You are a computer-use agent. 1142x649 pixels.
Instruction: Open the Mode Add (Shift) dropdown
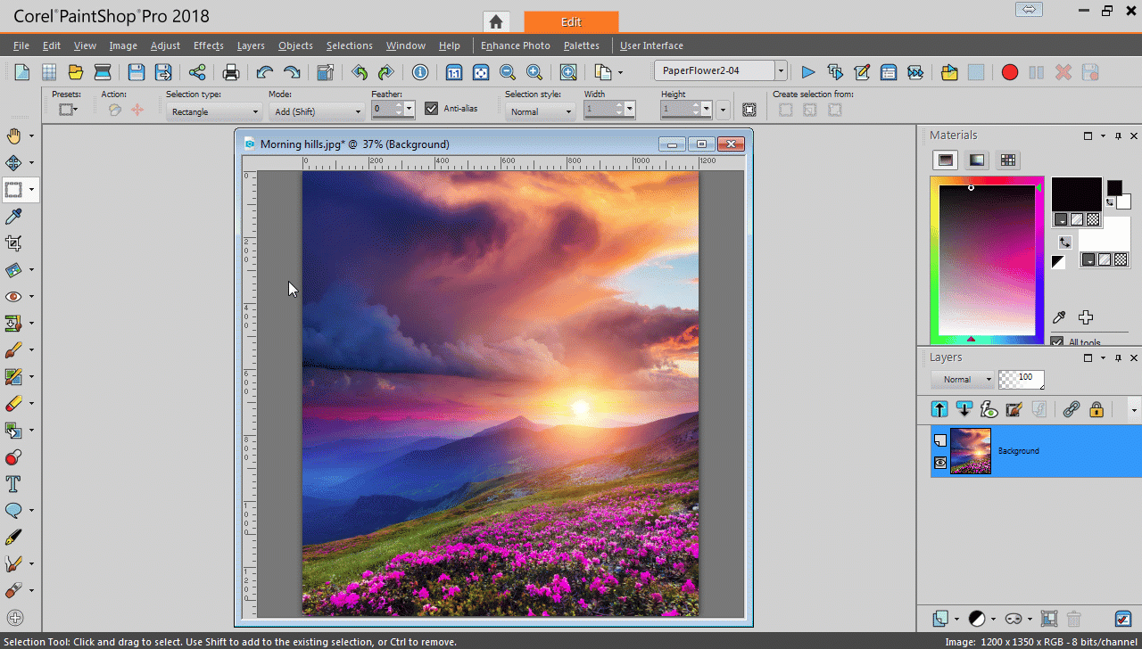[x=317, y=111]
